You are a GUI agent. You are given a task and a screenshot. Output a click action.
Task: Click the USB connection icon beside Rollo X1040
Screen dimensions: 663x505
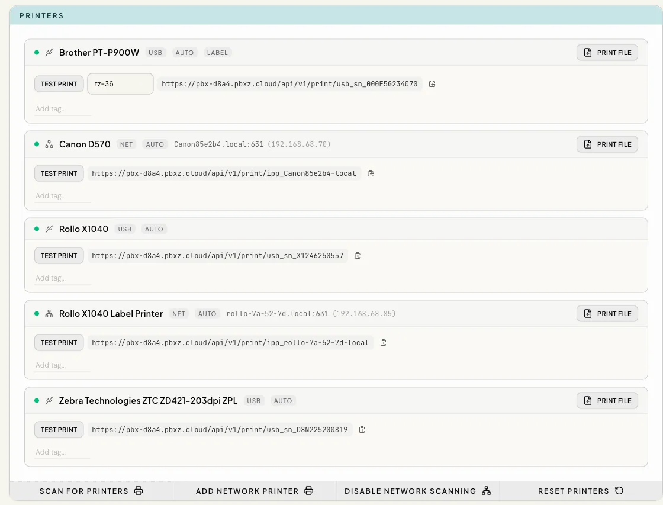coord(49,229)
